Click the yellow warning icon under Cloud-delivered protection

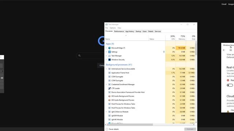coord(228,111)
